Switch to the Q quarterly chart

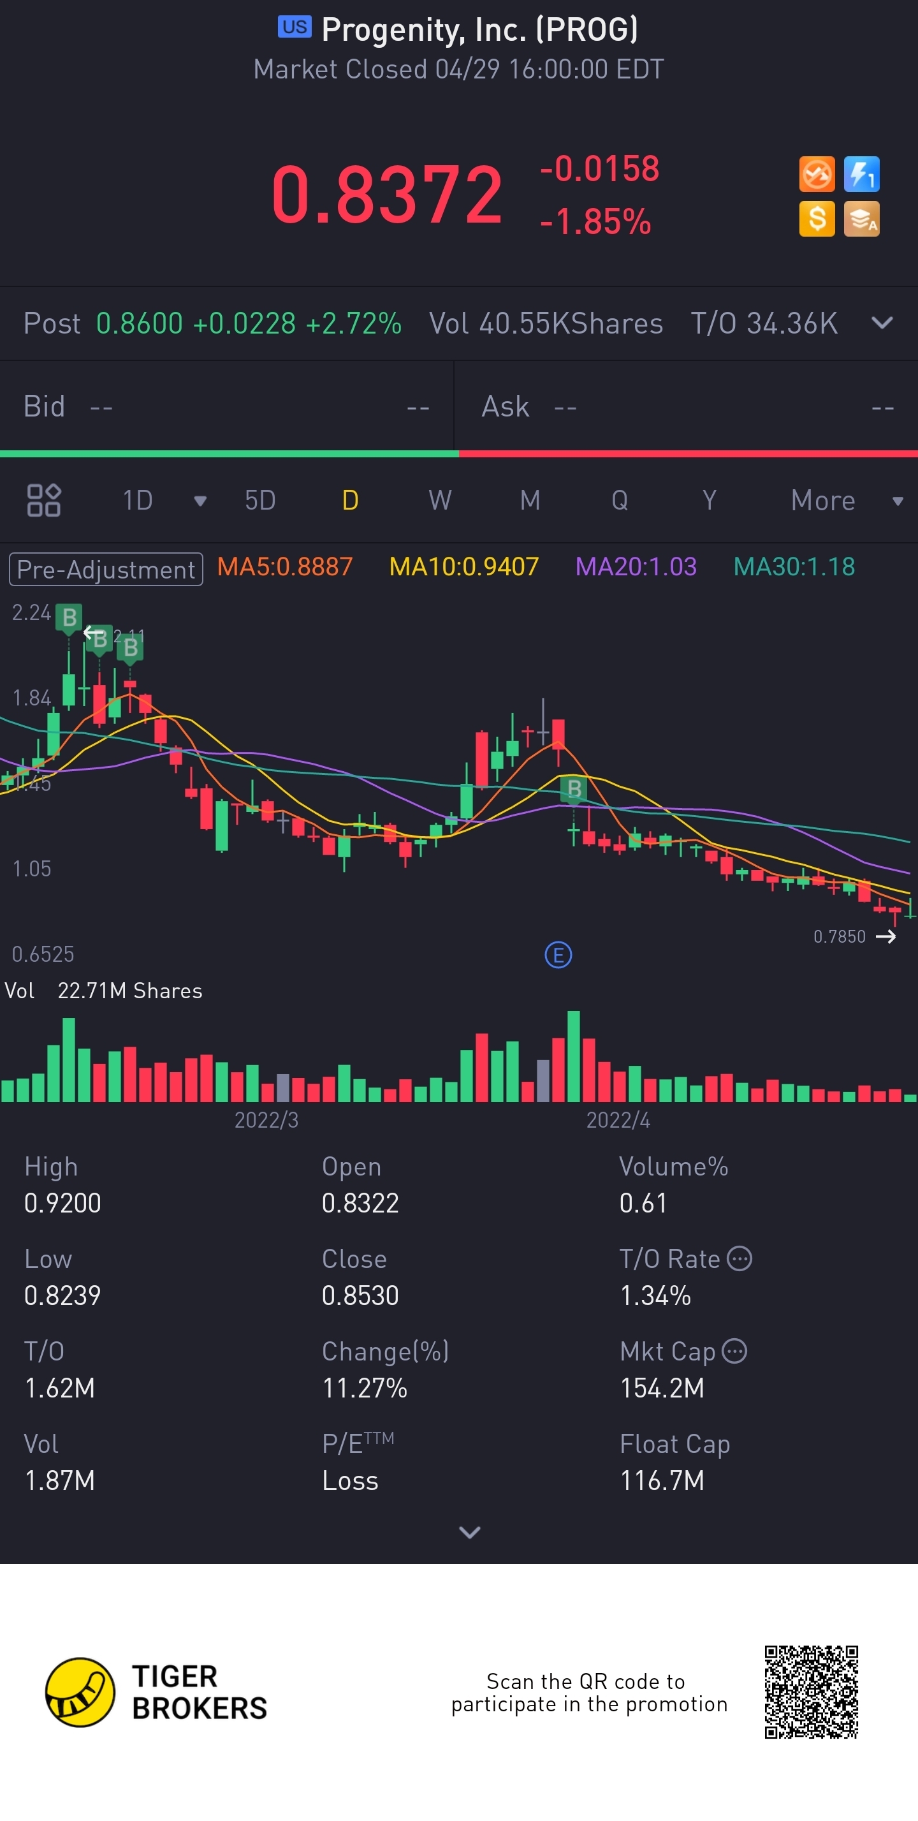point(620,501)
